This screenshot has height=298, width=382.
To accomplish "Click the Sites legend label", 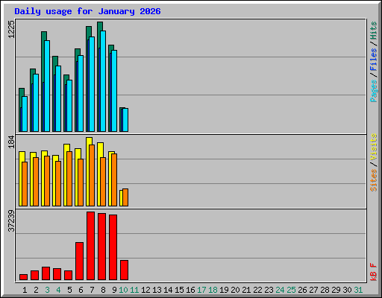I will [x=373, y=180].
